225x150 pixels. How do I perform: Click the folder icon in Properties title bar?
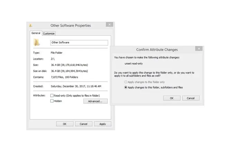30,25
